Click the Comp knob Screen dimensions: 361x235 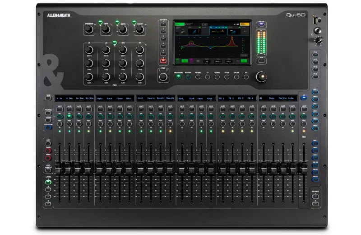(139, 30)
